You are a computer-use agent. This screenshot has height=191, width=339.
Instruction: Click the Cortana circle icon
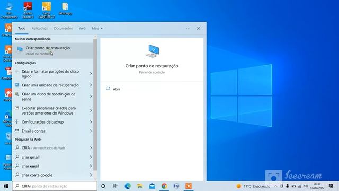tap(103, 186)
